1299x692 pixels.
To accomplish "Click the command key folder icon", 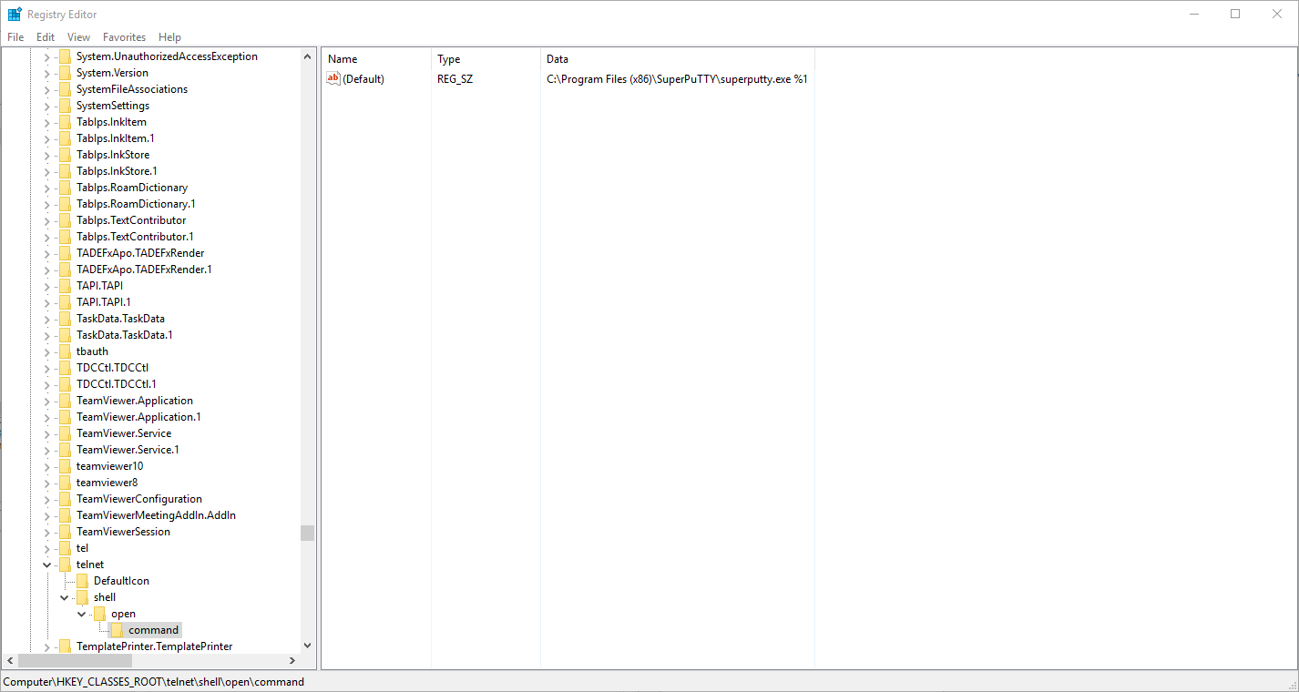I will click(x=117, y=630).
